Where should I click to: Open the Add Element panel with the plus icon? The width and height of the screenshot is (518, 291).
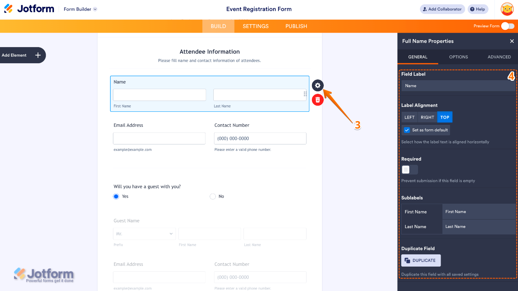(37, 55)
